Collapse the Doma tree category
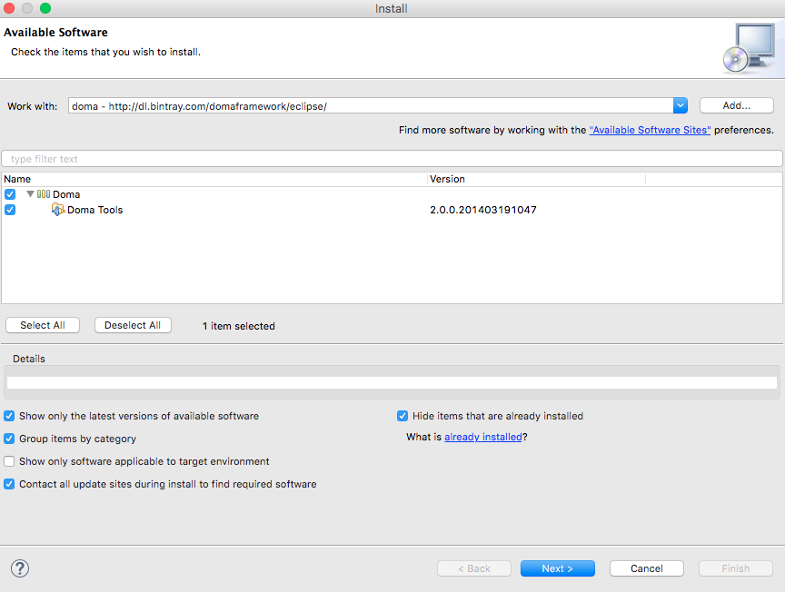 click(x=31, y=194)
